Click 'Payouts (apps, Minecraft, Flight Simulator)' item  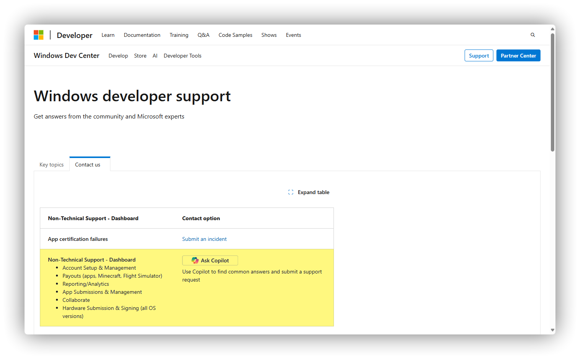(x=112, y=276)
